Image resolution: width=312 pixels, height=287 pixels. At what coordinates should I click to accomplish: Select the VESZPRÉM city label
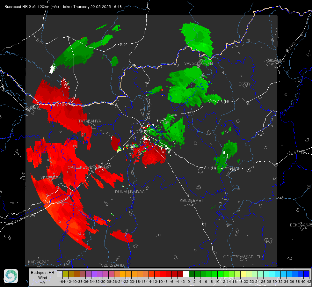pos(51,178)
